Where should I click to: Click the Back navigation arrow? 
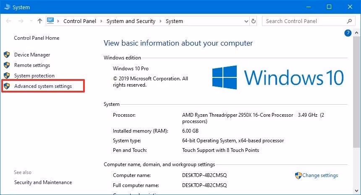[x=9, y=21]
